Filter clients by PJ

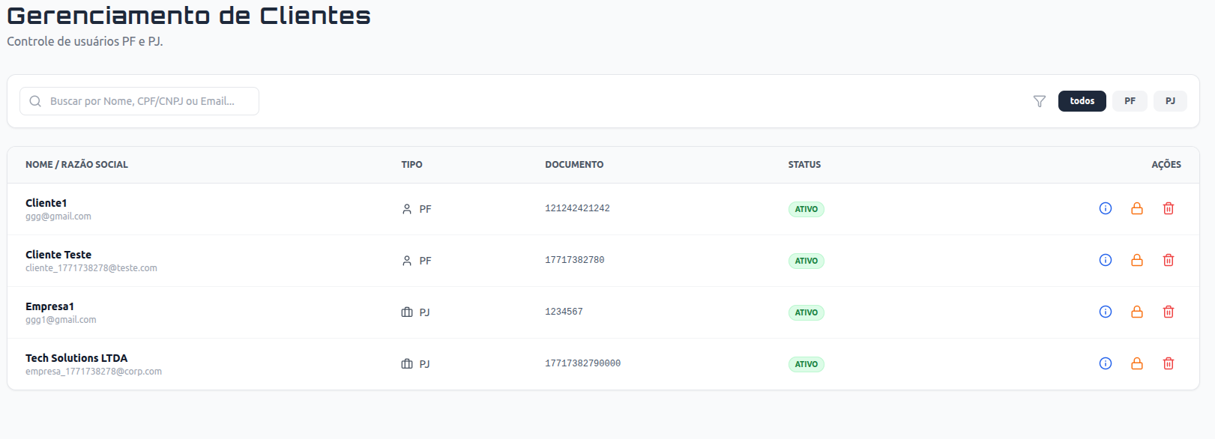coord(1170,101)
